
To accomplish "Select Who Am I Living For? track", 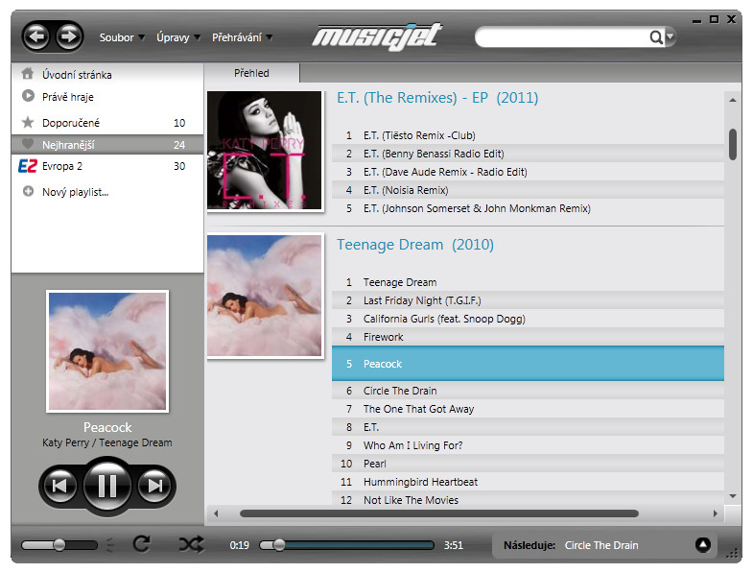I will [x=528, y=445].
